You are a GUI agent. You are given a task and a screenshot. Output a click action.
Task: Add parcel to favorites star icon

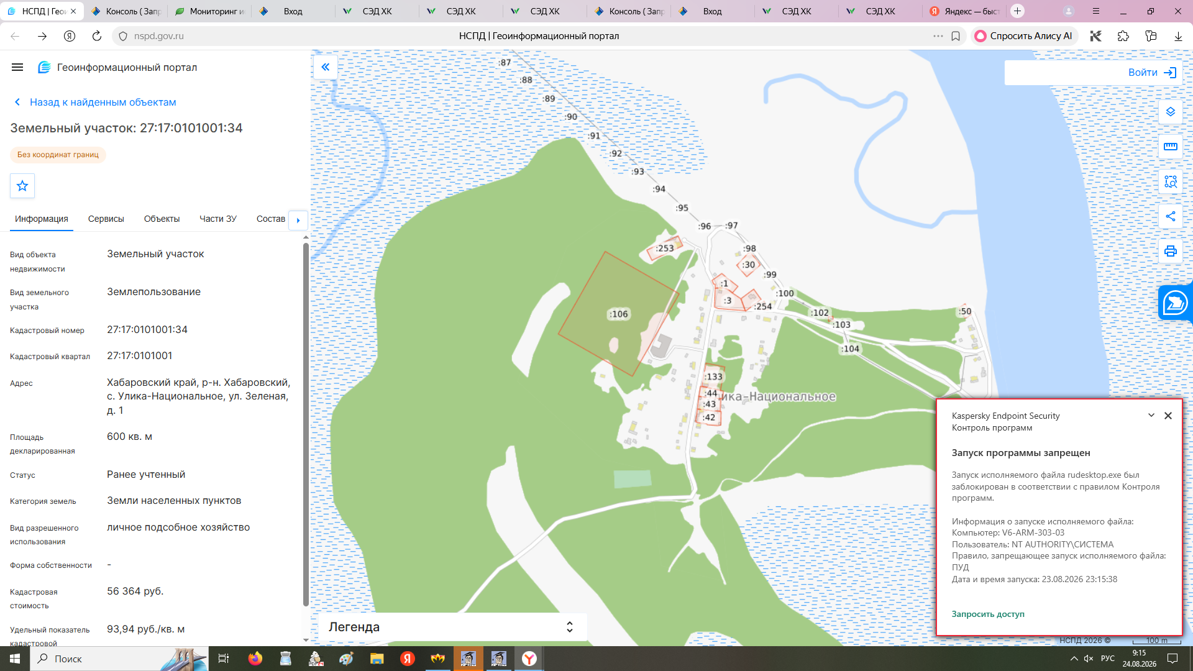tap(22, 186)
